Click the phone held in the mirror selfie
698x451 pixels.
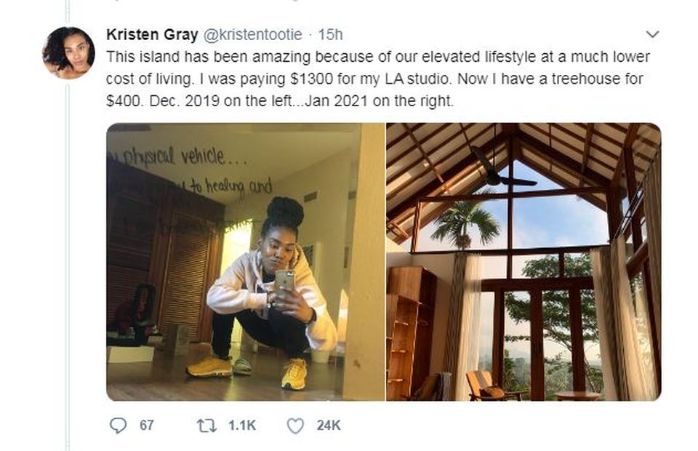(x=285, y=281)
